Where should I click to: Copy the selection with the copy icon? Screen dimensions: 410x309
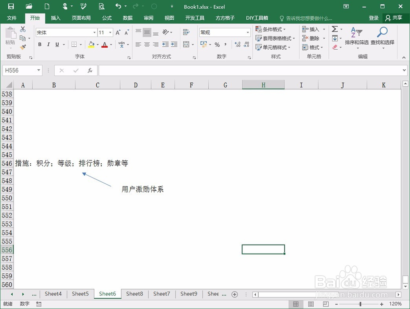pyautogui.click(x=23, y=38)
